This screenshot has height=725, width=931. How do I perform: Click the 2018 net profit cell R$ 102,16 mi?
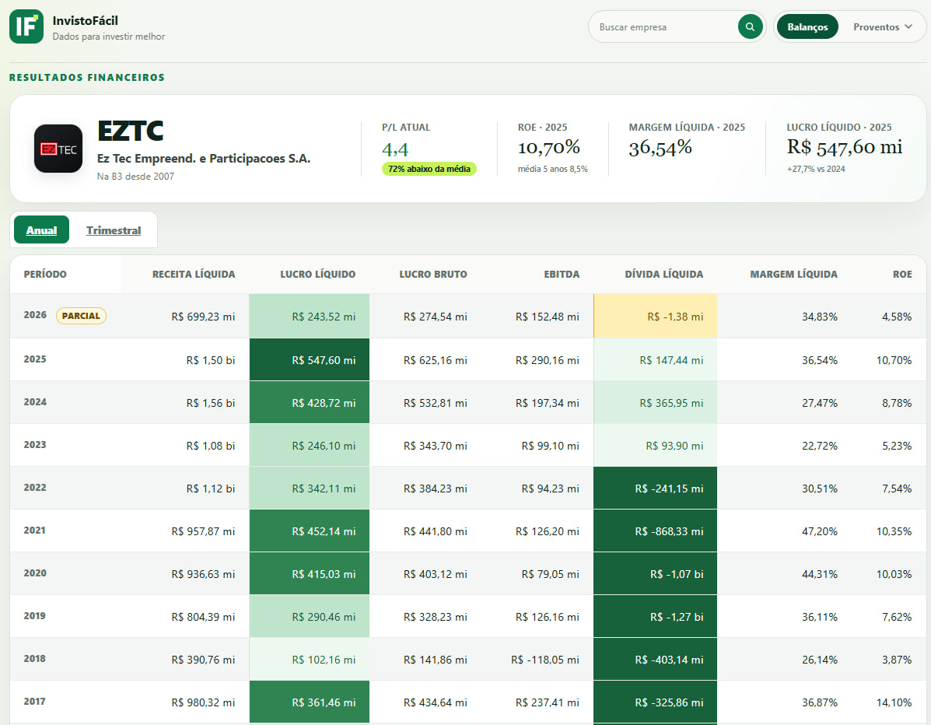(x=310, y=659)
